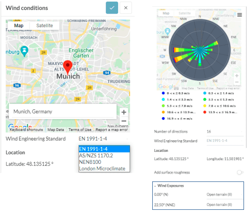Select AS/NZS 1170.2 from the list
The height and width of the screenshot is (211, 248).
click(104, 155)
